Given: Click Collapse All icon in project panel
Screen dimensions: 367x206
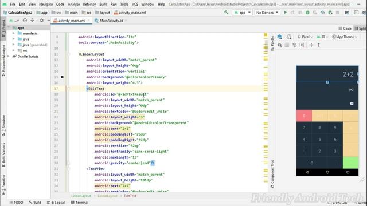Looking at the screenshot, I should 32,21.
